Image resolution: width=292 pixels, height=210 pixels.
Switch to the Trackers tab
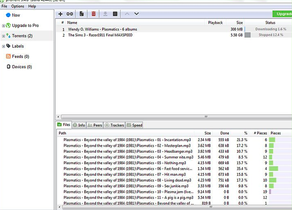click(x=114, y=125)
